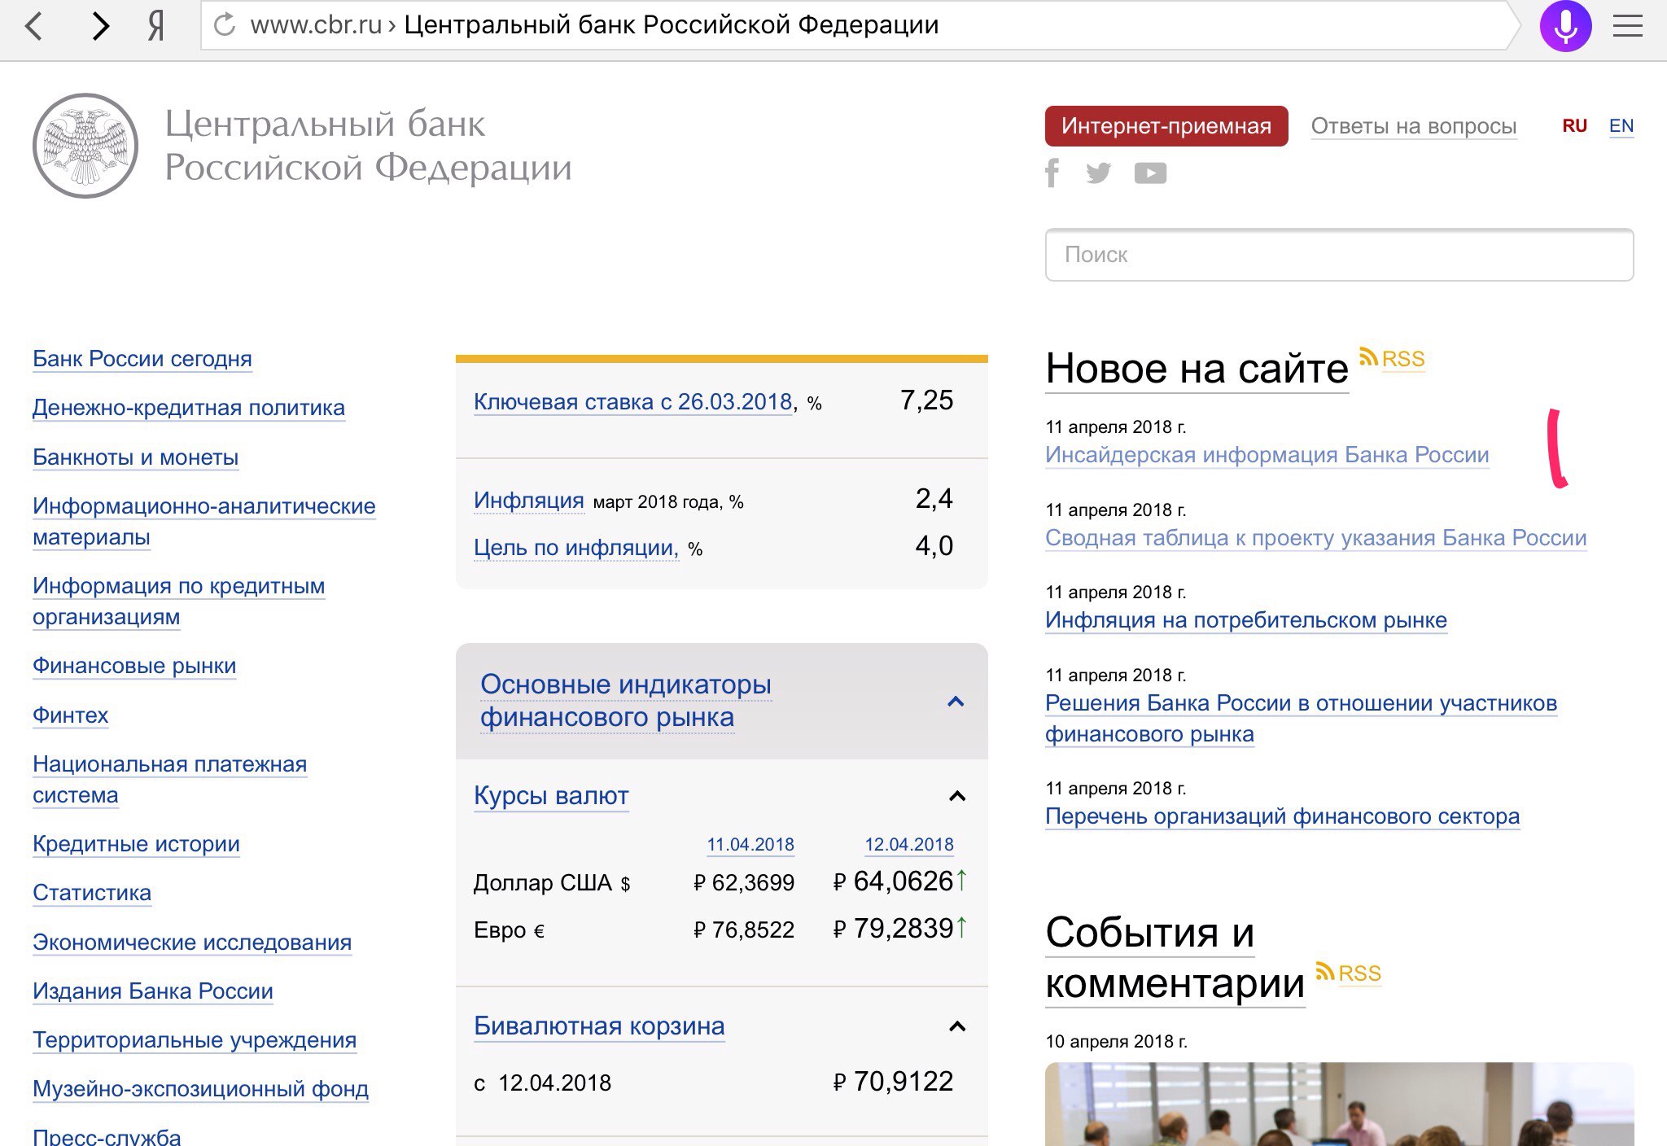
Task: Open the YouTube channel icon
Action: point(1150,173)
